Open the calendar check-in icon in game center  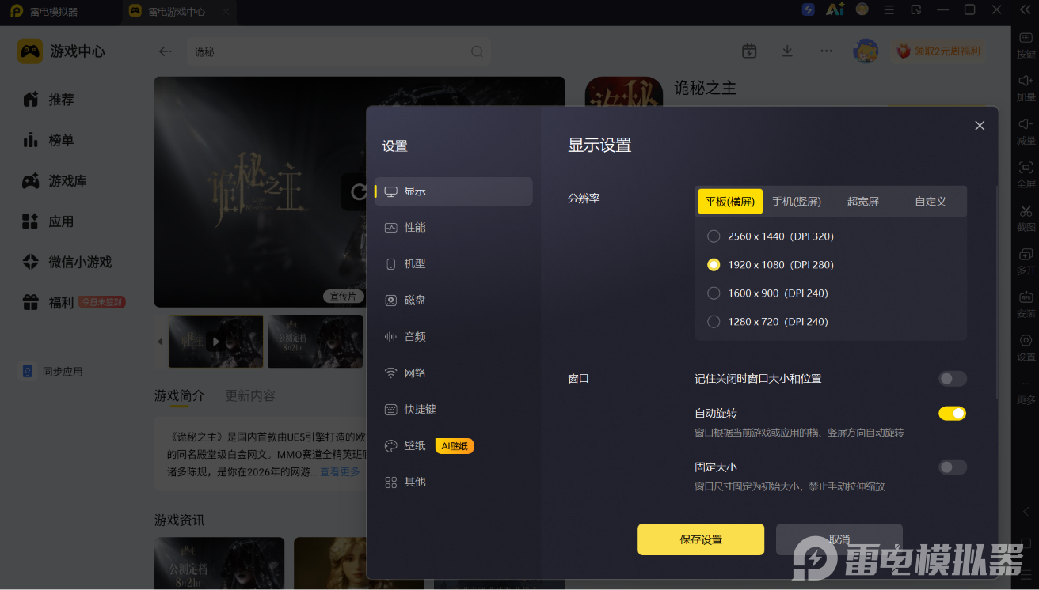click(x=749, y=51)
